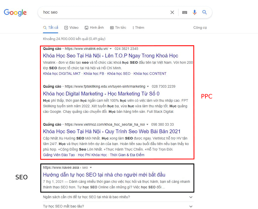Switch to the Hình ảnh tab
This screenshot has height=209, width=258.
(x=94, y=27)
